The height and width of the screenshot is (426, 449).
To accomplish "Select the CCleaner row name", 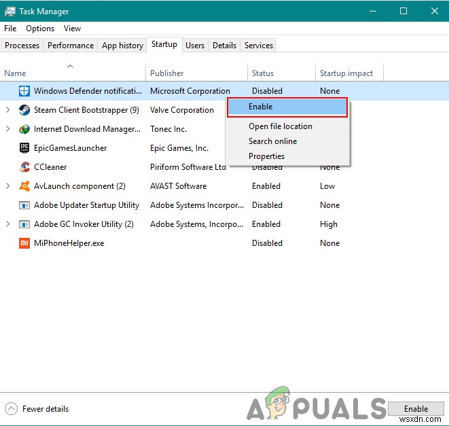I will point(50,167).
